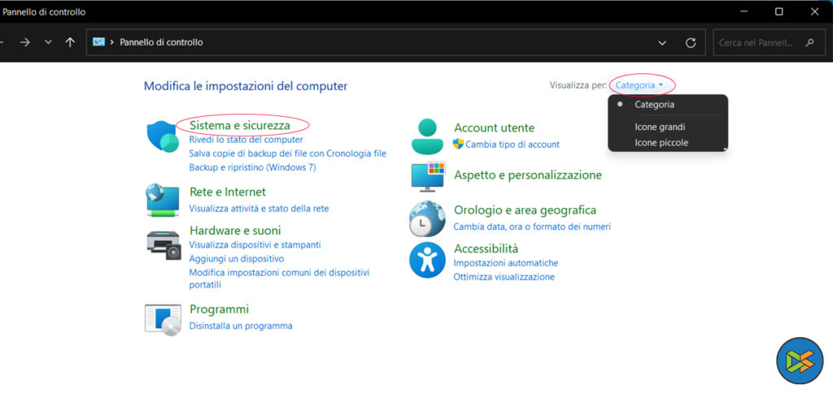Viewport: 833px width, 393px height.
Task: Close the Pannello di controllo window
Action: point(814,11)
